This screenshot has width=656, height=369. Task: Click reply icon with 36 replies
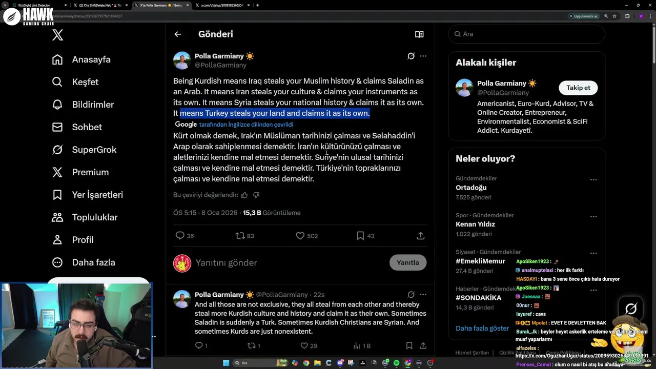pos(184,236)
